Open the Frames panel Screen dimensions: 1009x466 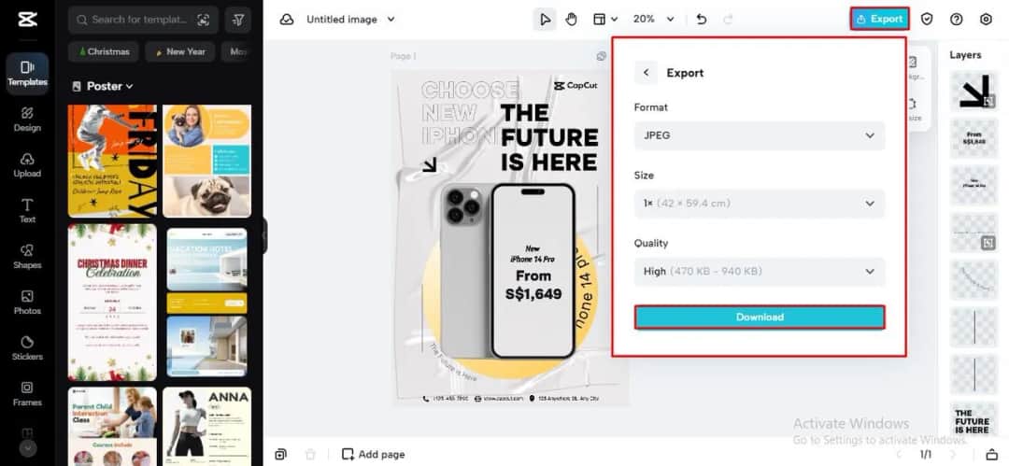[27, 393]
